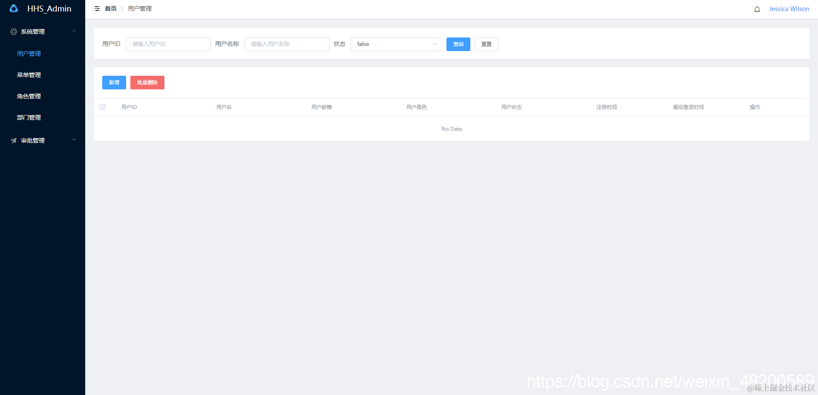This screenshot has width=818, height=395.
Task: Click the 审批管理 menu label
Action: click(33, 140)
